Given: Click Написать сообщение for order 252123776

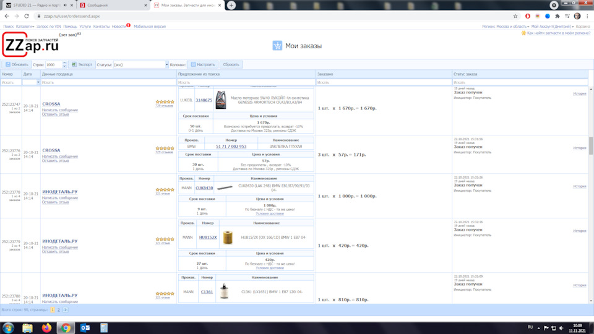Looking at the screenshot, I should tap(60, 156).
